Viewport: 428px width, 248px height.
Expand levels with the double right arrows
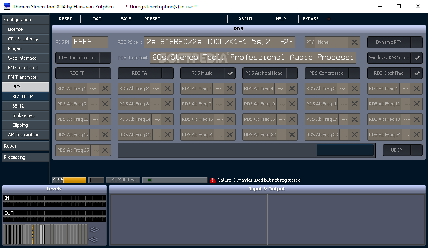click(x=94, y=229)
